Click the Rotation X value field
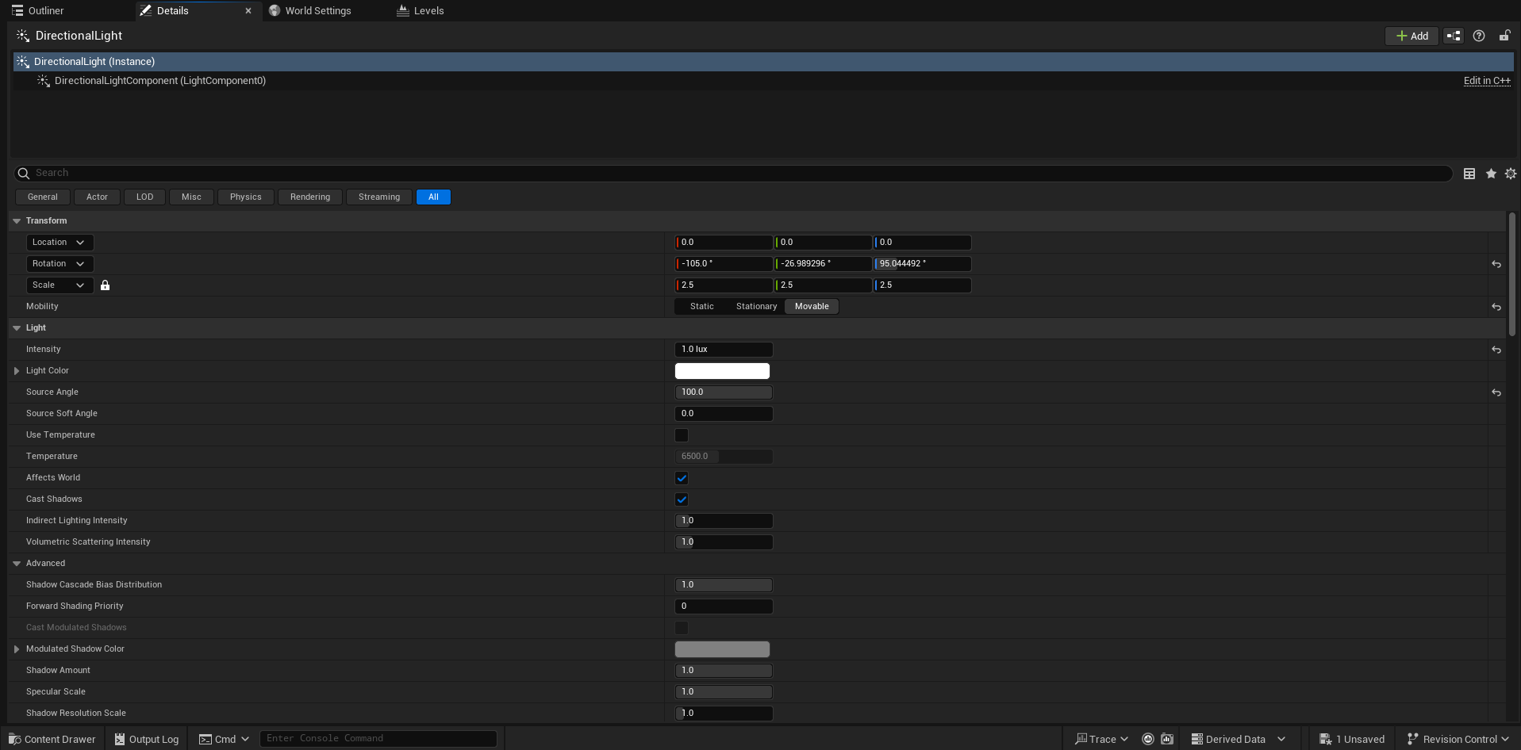This screenshot has width=1521, height=750. (x=724, y=264)
